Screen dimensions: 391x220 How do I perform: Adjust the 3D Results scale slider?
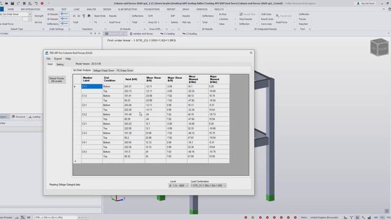coord(64,14)
